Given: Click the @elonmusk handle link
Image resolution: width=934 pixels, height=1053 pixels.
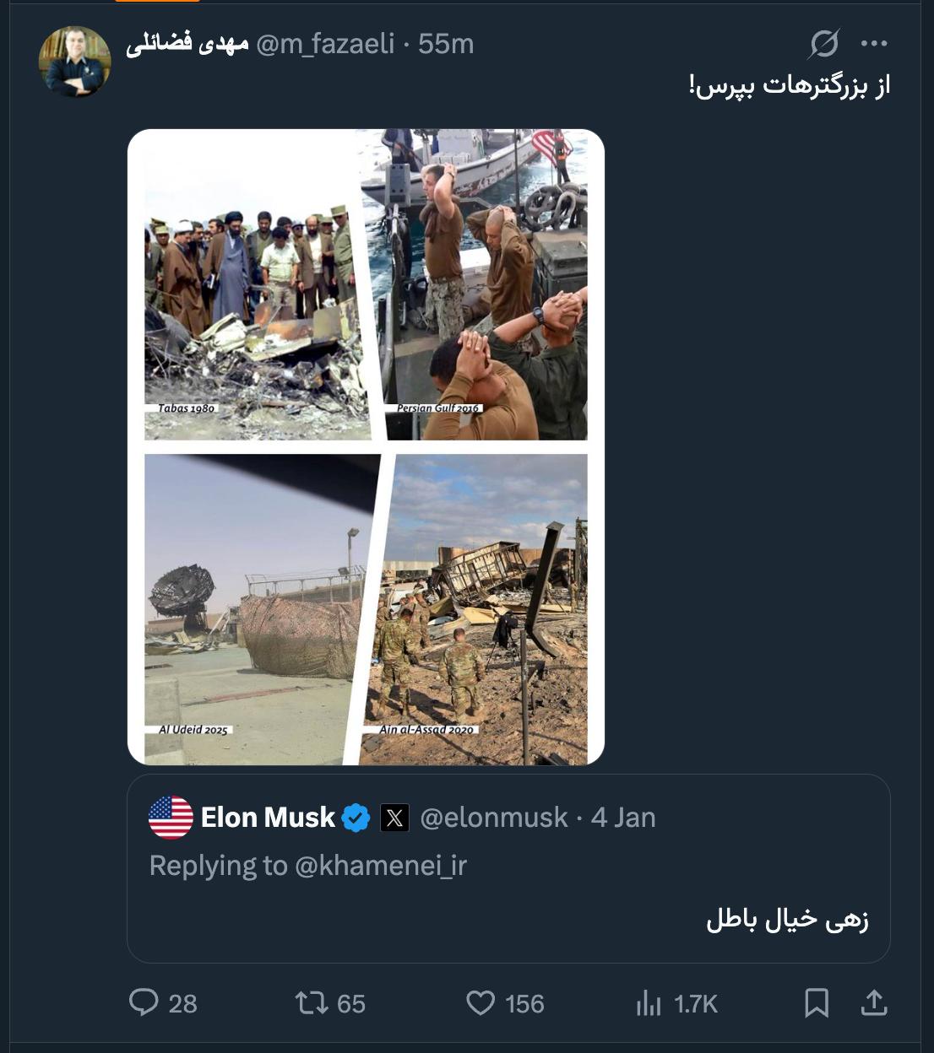Looking at the screenshot, I should coord(492,817).
